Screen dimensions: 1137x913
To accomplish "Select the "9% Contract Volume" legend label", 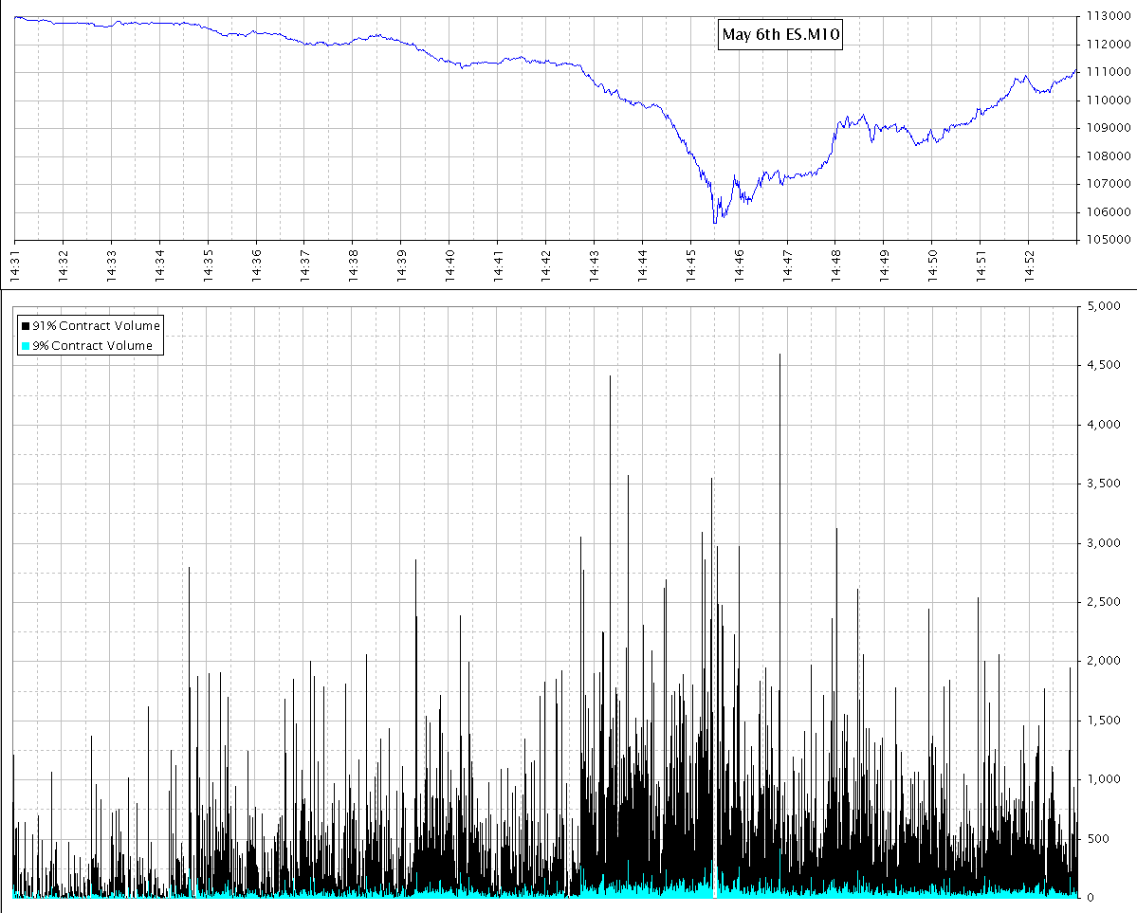I will pos(92,346).
